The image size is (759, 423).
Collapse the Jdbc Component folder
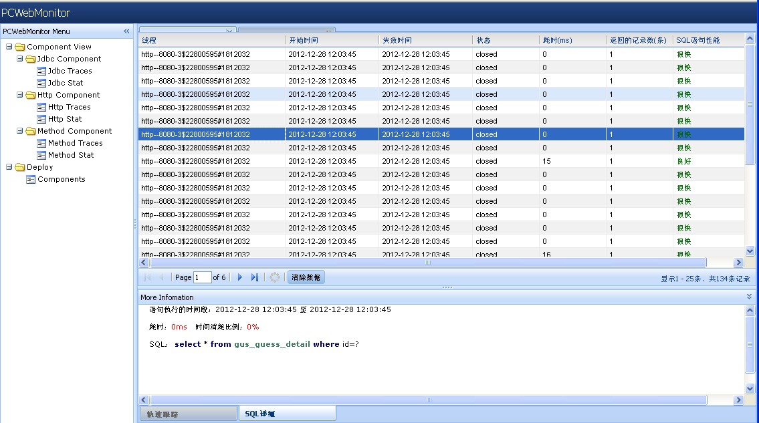pyautogui.click(x=20, y=59)
